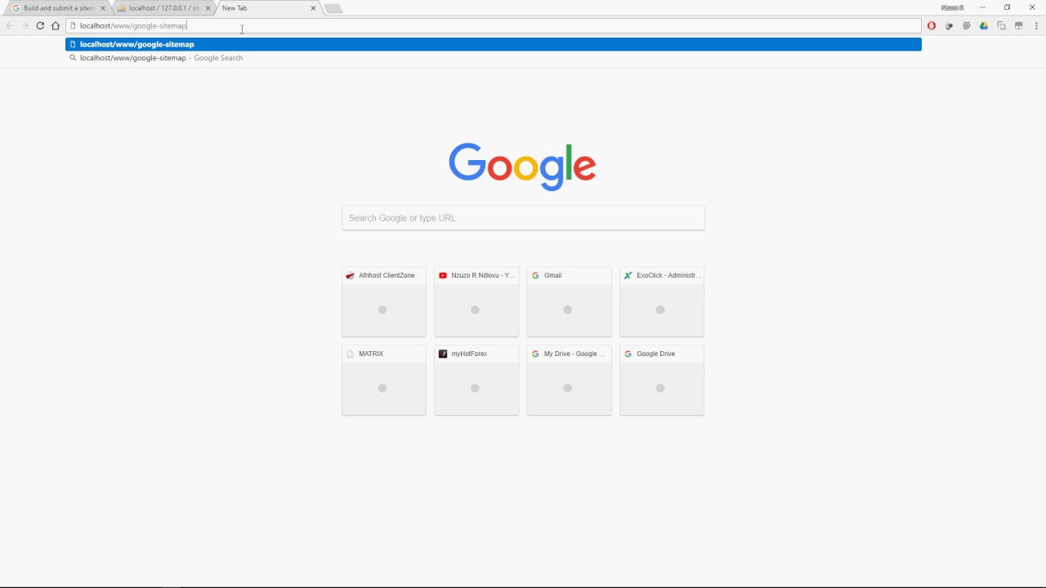Open the Google Drive shortcut tile

(x=662, y=380)
